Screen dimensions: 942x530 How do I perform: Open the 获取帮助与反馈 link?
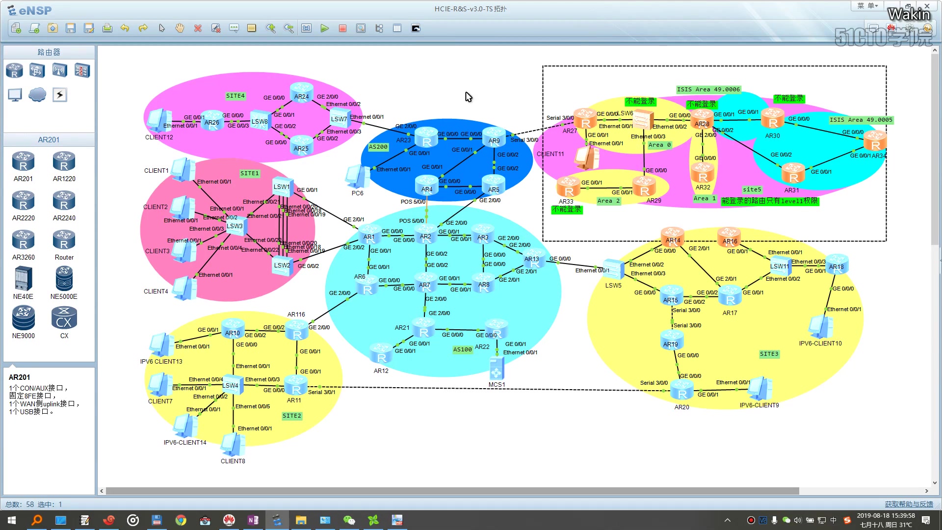click(x=909, y=504)
